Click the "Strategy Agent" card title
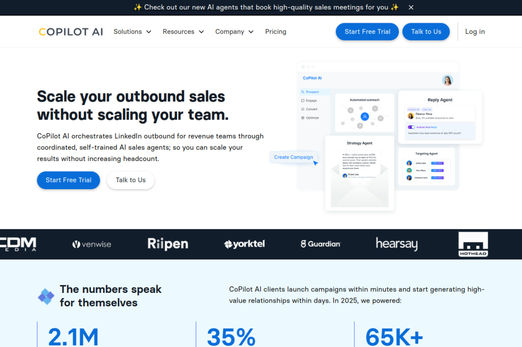This screenshot has height=347, width=522. pos(360,143)
